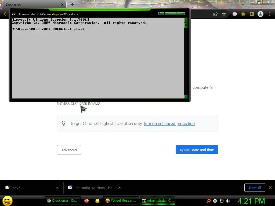The height and width of the screenshot is (206, 275).
Task: Click the cmd.exe title bar system icon
Action: point(14,14)
